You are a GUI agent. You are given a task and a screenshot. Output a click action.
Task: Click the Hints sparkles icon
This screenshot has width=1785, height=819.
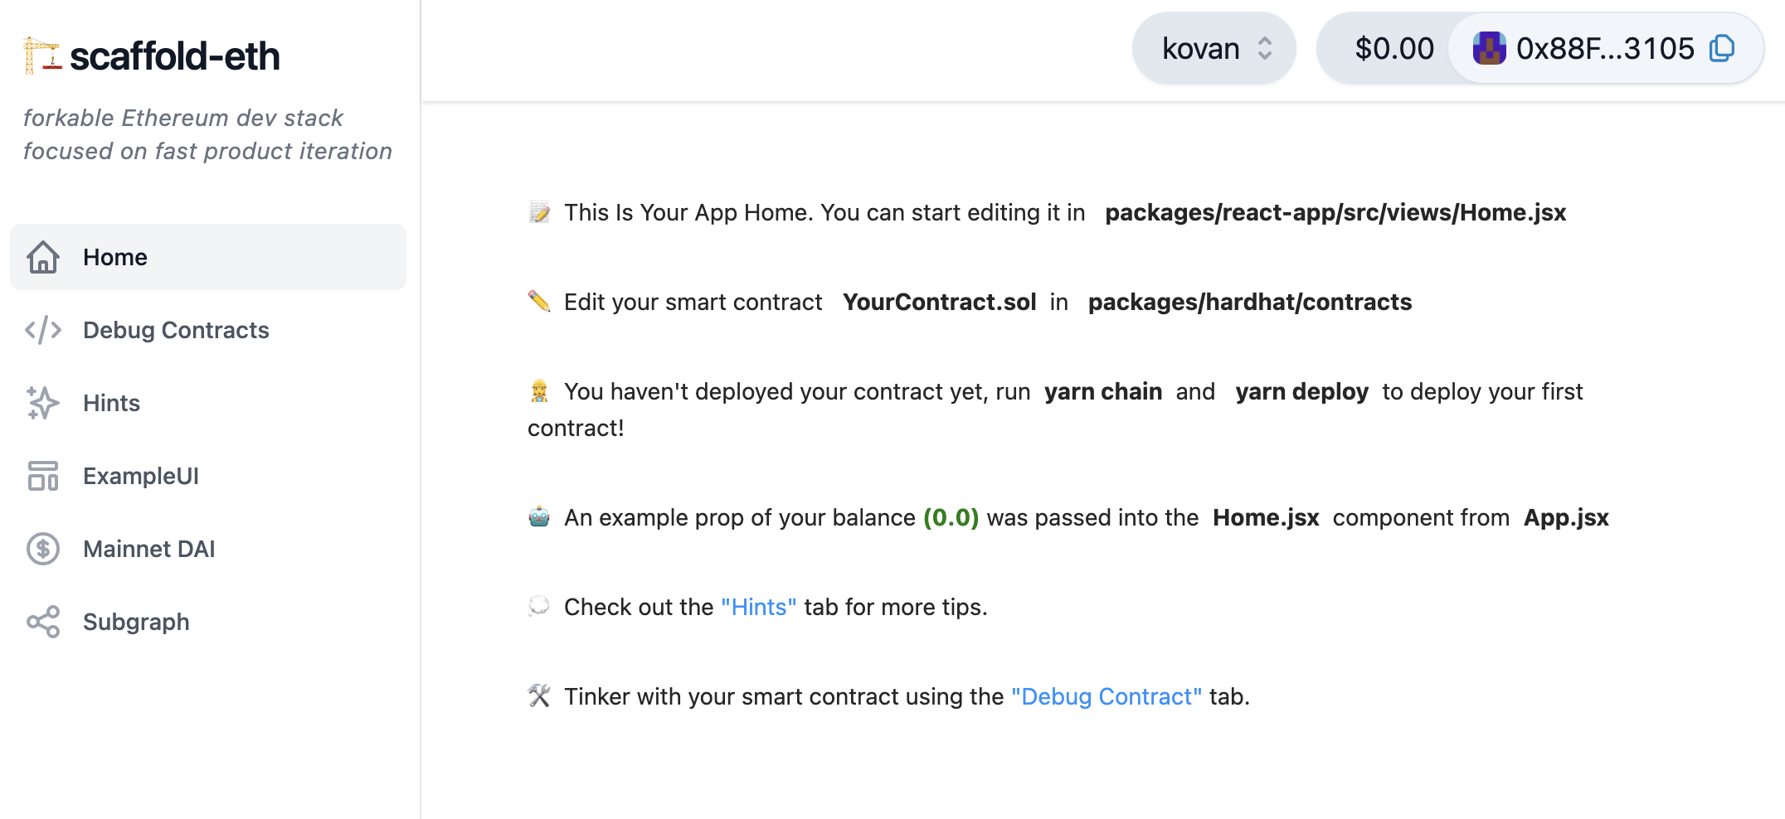(43, 403)
